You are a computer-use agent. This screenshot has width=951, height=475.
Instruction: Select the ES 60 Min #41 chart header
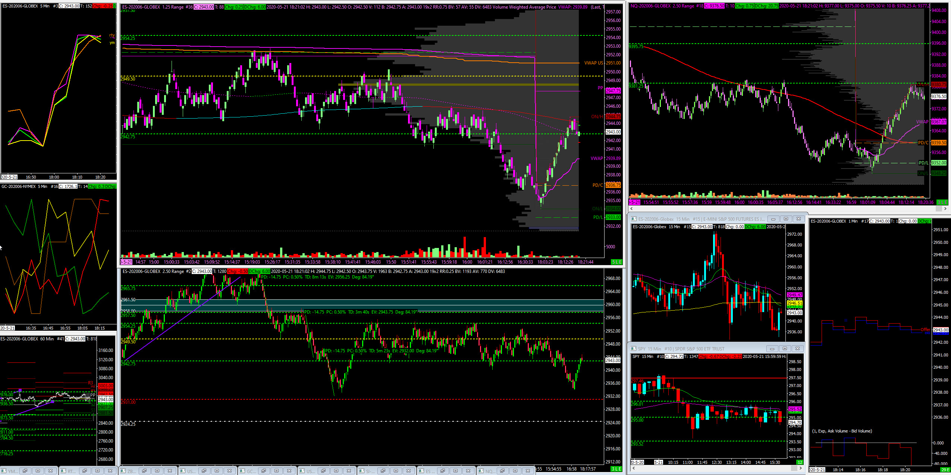click(x=48, y=339)
